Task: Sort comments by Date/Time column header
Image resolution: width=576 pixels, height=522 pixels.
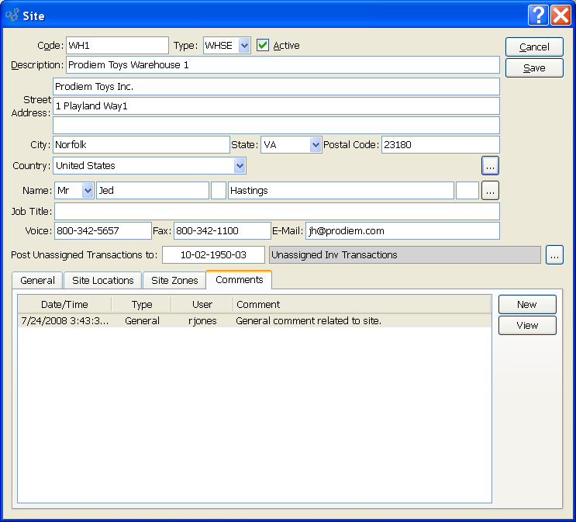Action: point(64,305)
